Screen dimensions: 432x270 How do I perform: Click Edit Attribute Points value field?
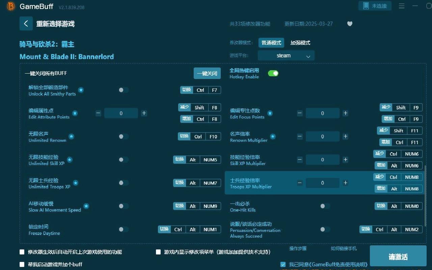pyautogui.click(x=121, y=113)
